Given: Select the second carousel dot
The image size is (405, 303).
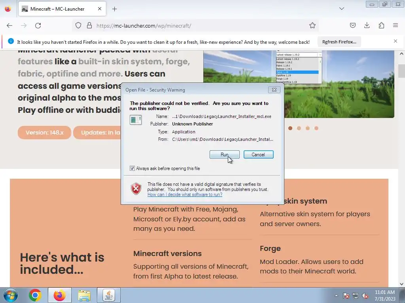Looking at the screenshot, I should click(299, 128).
